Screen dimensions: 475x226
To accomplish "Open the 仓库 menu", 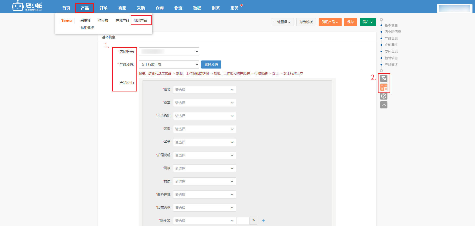I will click(160, 8).
